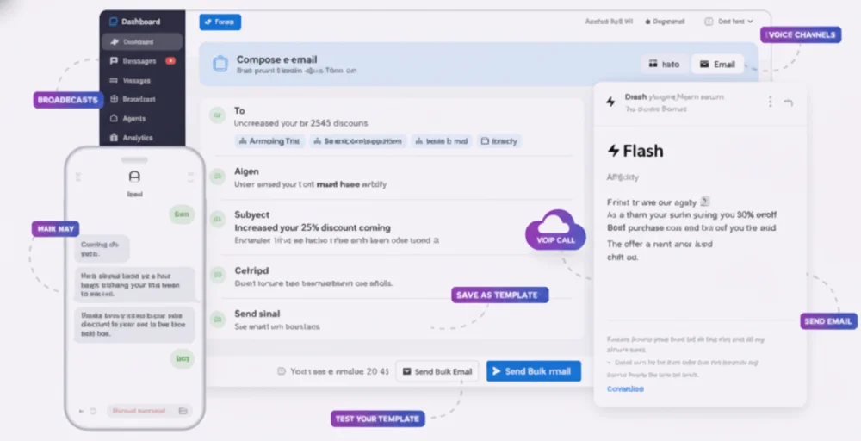Click the 'Degremel' status indicator in the top bar
The height and width of the screenshot is (441, 861).
click(x=665, y=22)
